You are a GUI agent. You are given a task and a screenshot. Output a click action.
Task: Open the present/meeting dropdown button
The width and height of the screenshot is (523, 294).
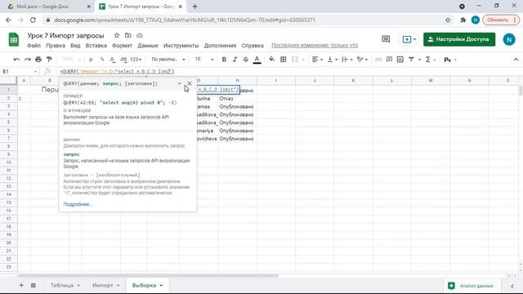[409, 39]
